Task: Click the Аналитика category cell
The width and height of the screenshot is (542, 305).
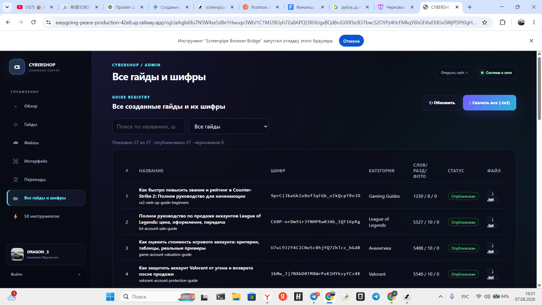Action: [x=380, y=248]
